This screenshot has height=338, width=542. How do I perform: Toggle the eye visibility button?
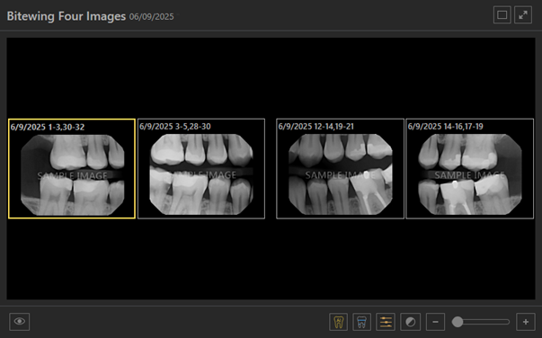20,322
